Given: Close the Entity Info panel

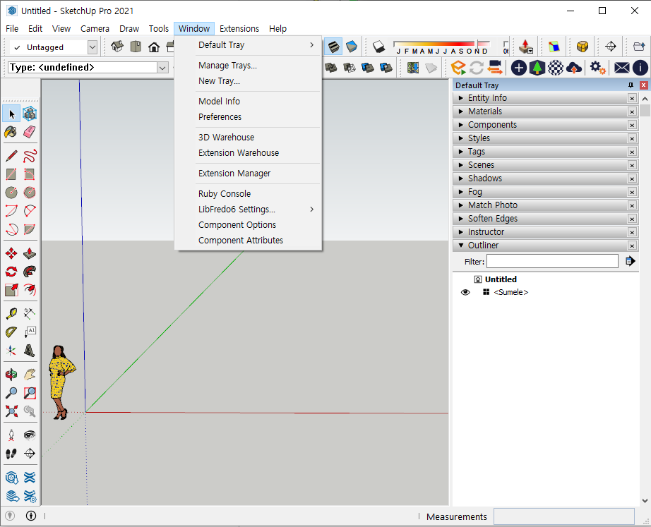Looking at the screenshot, I should click(632, 98).
